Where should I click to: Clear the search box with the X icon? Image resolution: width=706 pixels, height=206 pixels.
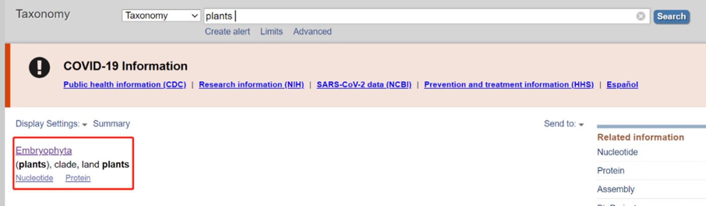click(x=640, y=16)
